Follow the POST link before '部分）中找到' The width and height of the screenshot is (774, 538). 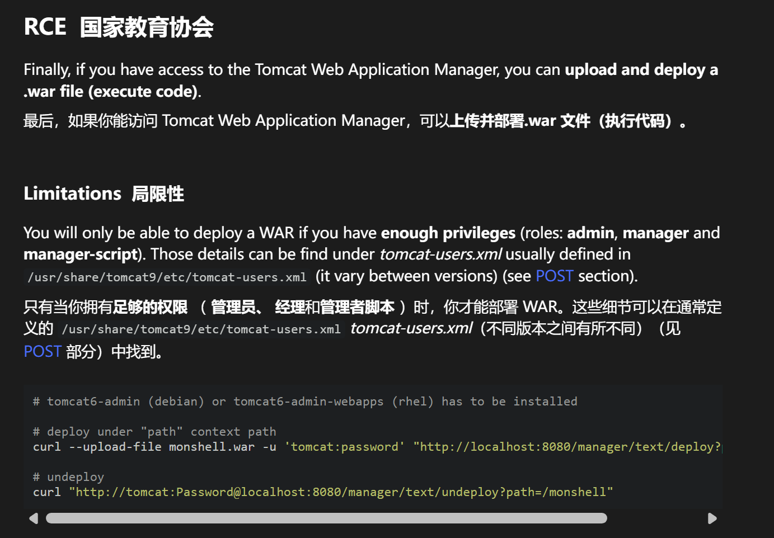[42, 352]
